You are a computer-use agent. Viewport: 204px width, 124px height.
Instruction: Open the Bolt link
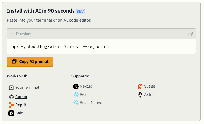[19, 113]
